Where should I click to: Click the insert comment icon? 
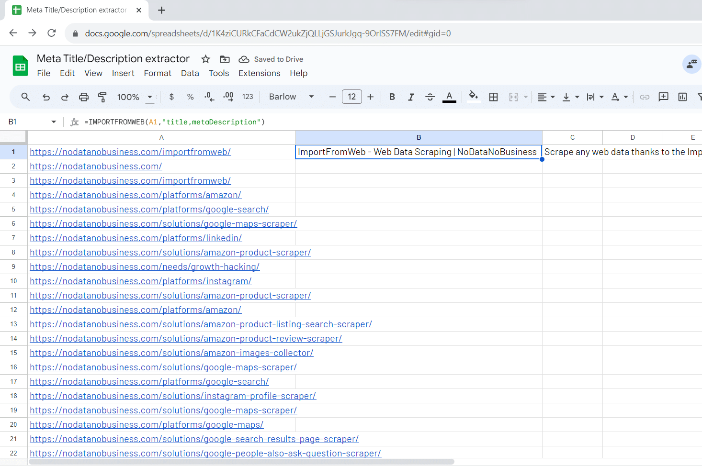[x=663, y=97]
